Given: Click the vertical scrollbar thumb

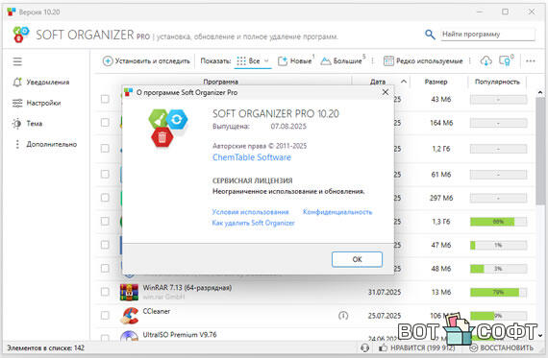Looking at the screenshot, I should point(540,151).
